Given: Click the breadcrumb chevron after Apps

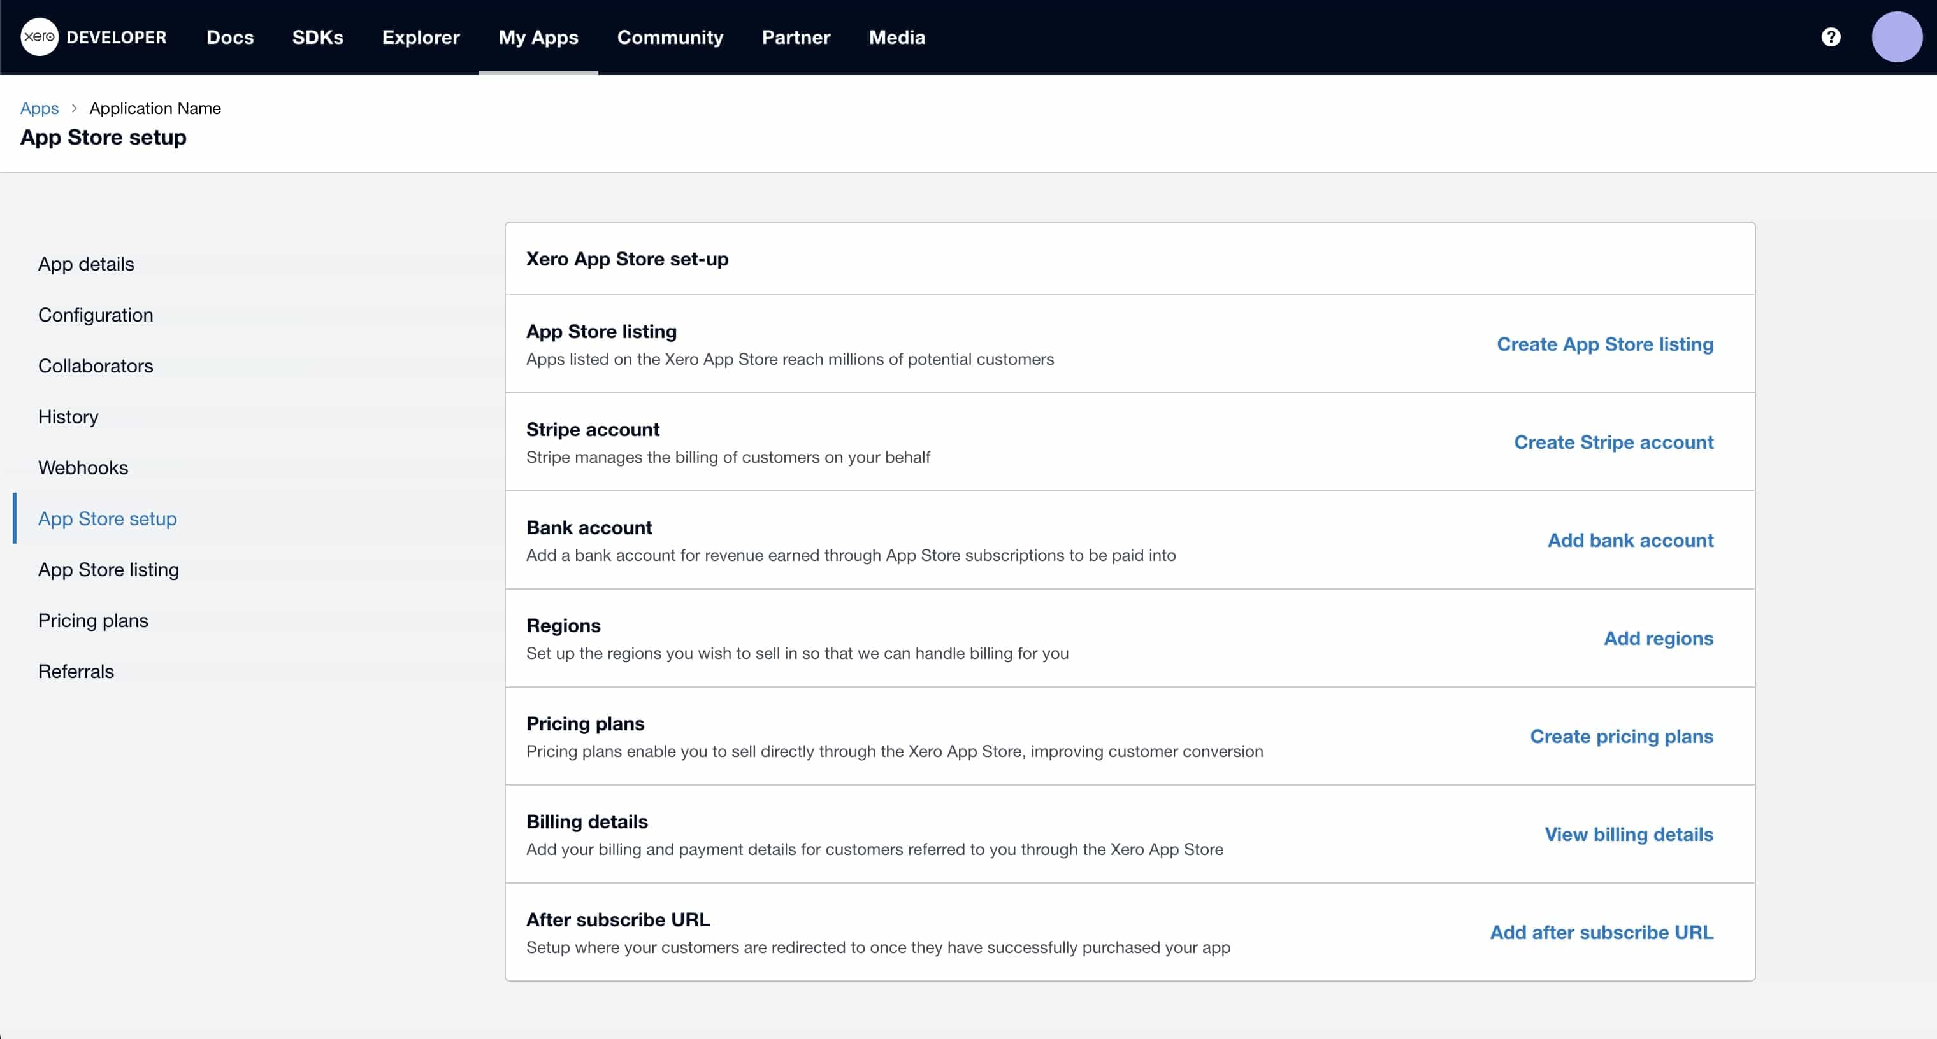Looking at the screenshot, I should tap(74, 108).
